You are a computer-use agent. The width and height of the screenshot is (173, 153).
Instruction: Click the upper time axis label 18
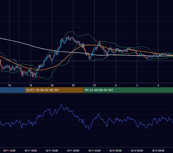pos(52,85)
